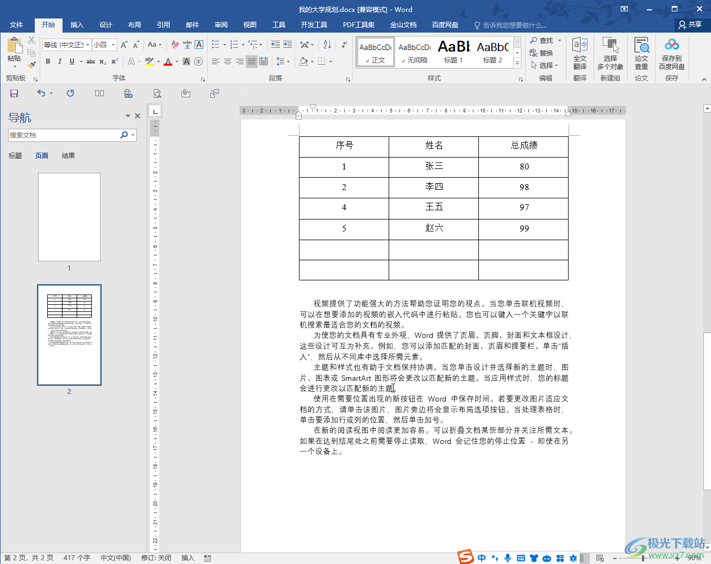
Task: Toggle justified alignment
Action: pos(252,61)
